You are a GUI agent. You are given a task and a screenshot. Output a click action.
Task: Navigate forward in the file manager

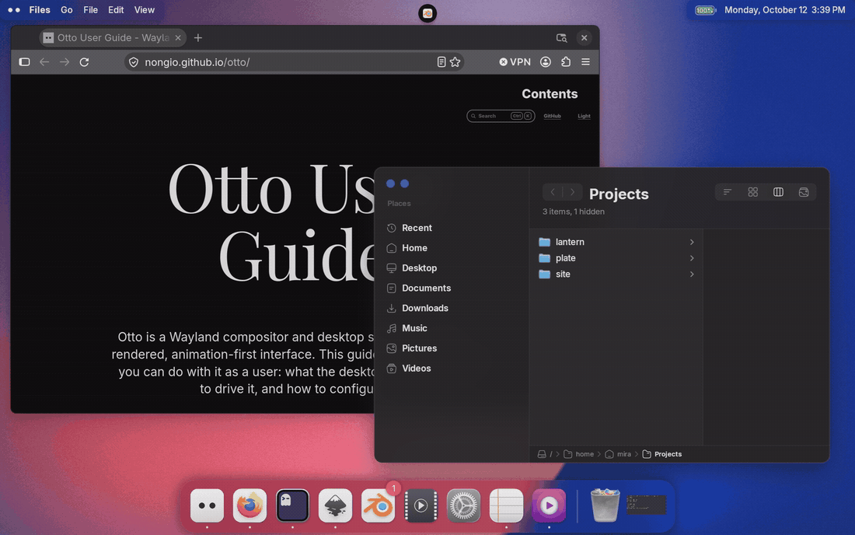tap(572, 192)
